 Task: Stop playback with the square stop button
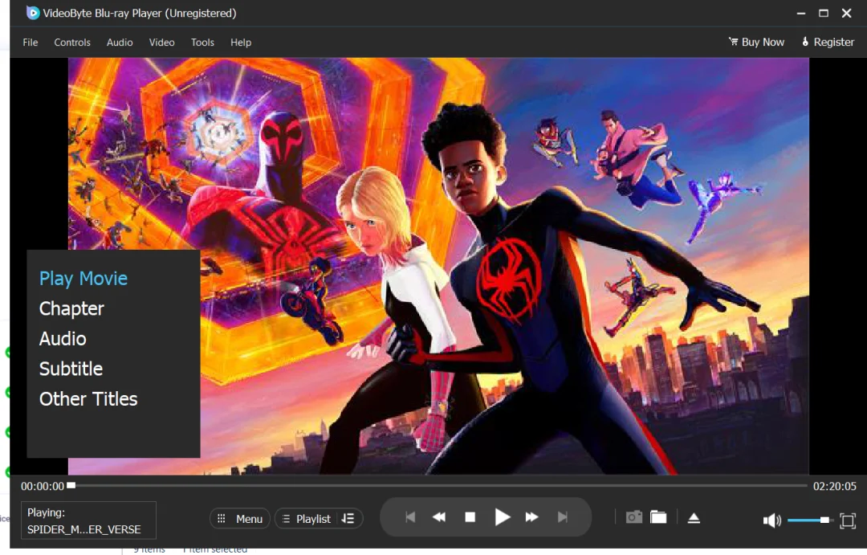470,517
